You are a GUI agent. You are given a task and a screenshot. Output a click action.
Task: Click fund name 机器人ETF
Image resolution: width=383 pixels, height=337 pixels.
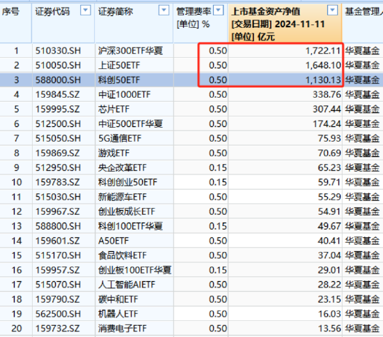pyautogui.click(x=118, y=314)
